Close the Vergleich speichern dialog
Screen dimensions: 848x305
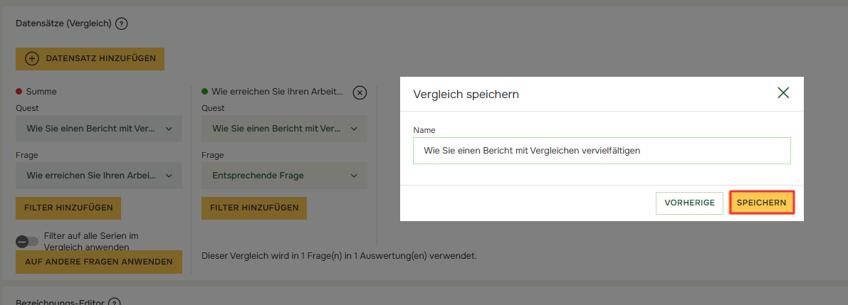783,93
